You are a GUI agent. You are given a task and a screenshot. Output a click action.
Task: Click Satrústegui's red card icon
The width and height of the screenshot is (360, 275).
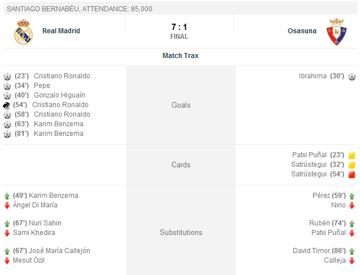pyautogui.click(x=352, y=175)
